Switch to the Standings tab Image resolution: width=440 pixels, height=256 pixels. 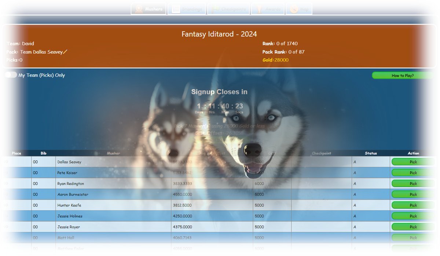pyautogui.click(x=187, y=9)
